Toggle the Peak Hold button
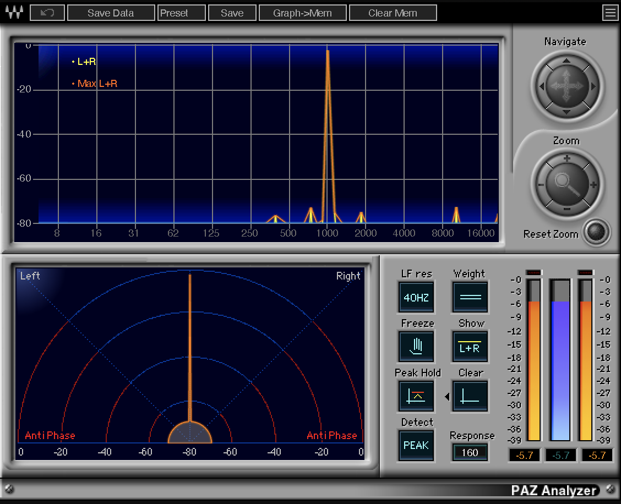This screenshot has width=621, height=504. click(416, 396)
